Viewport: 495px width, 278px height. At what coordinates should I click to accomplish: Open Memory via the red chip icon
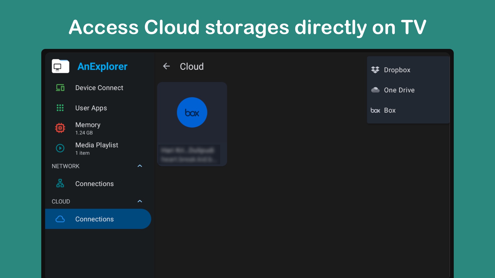pyautogui.click(x=60, y=128)
